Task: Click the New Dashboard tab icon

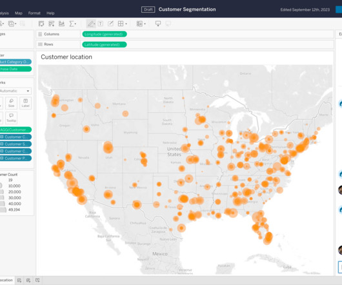Action: click(x=28, y=280)
